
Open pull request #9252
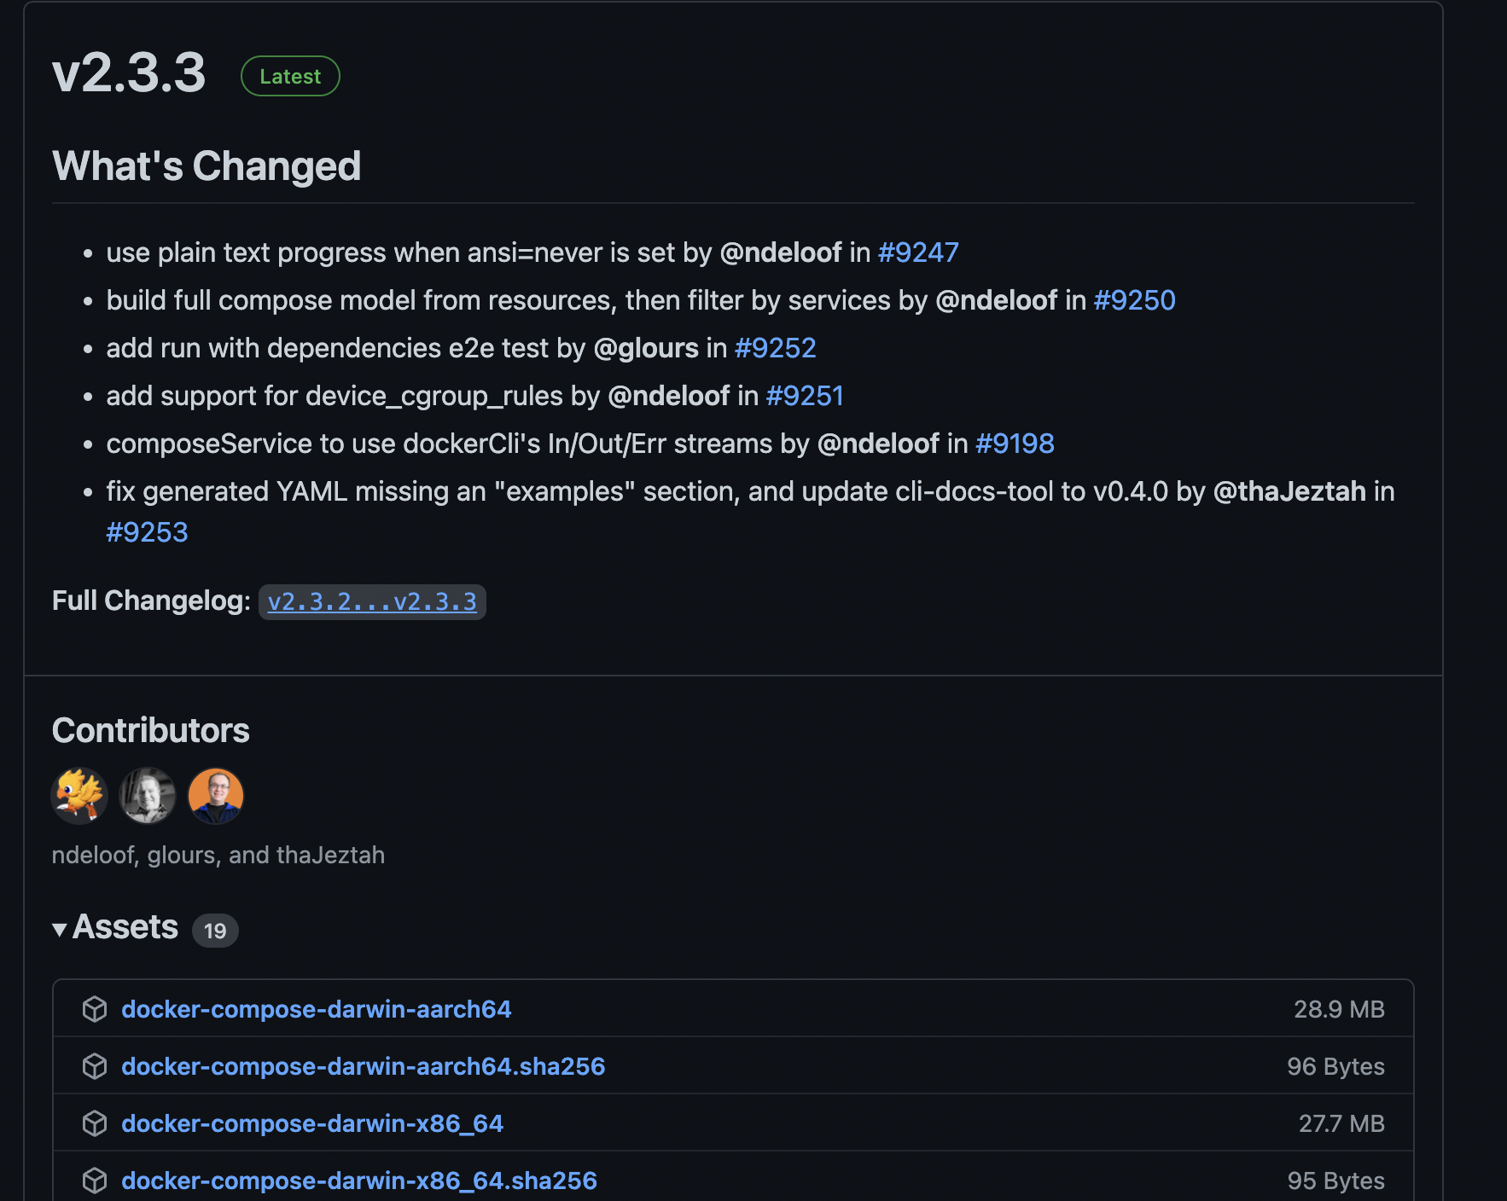point(775,348)
